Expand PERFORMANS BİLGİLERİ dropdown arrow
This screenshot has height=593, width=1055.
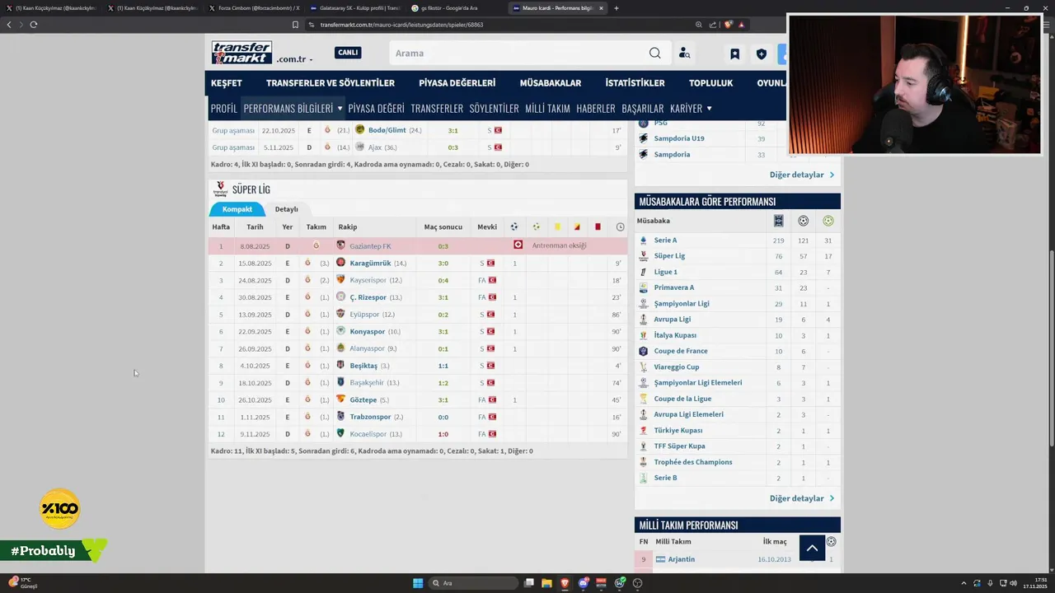click(x=340, y=109)
